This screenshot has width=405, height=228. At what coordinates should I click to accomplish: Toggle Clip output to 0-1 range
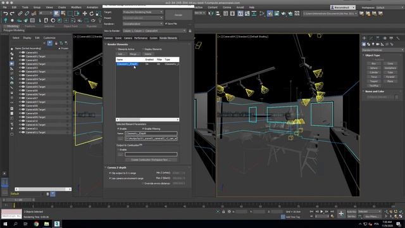[x=110, y=173]
